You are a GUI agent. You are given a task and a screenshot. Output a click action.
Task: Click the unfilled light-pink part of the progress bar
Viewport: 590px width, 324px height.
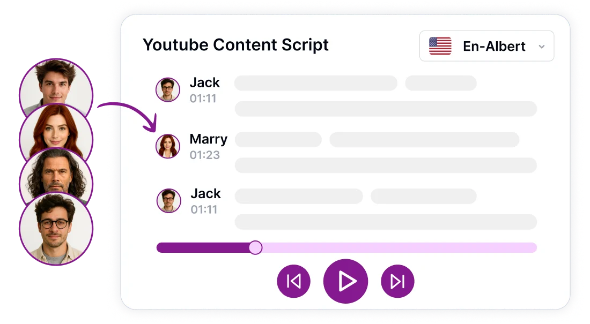[x=397, y=247]
